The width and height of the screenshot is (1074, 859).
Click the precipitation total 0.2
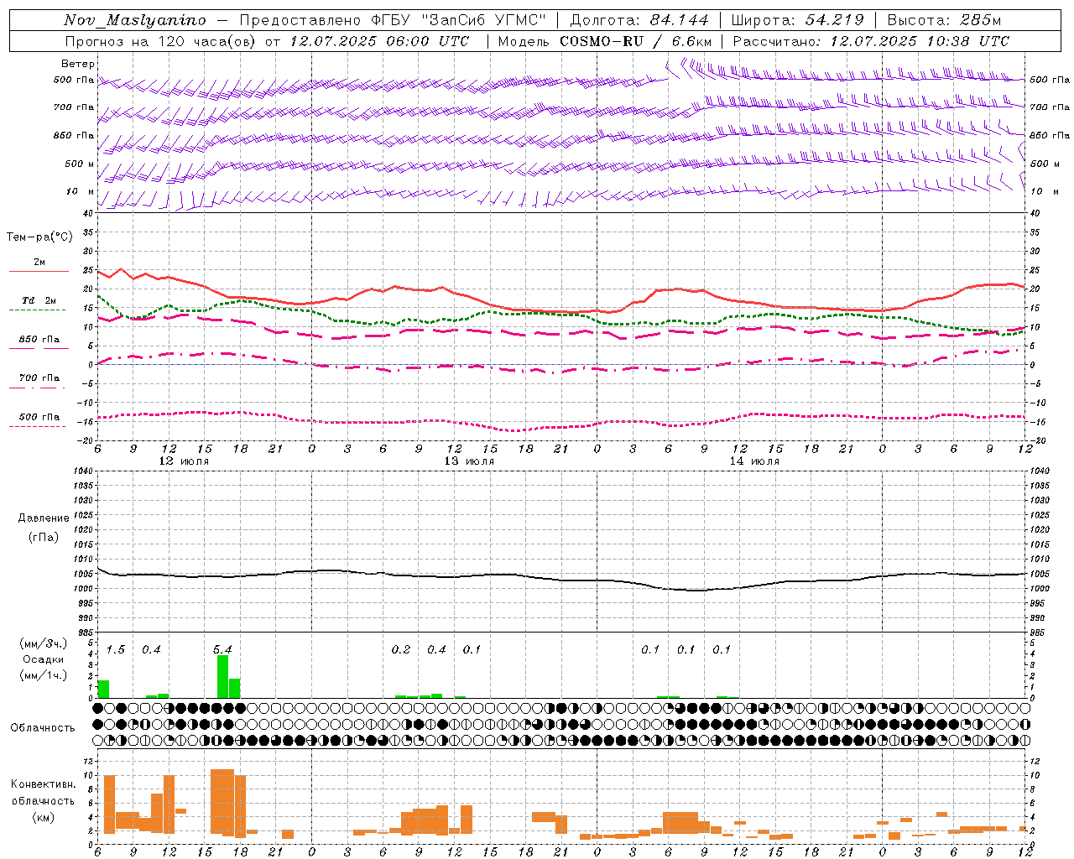click(401, 649)
